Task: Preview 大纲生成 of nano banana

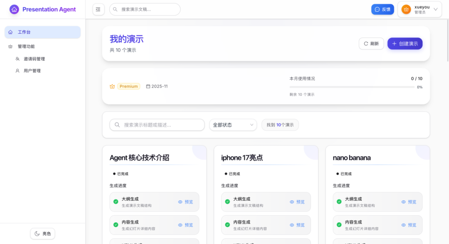Action: 409,202
